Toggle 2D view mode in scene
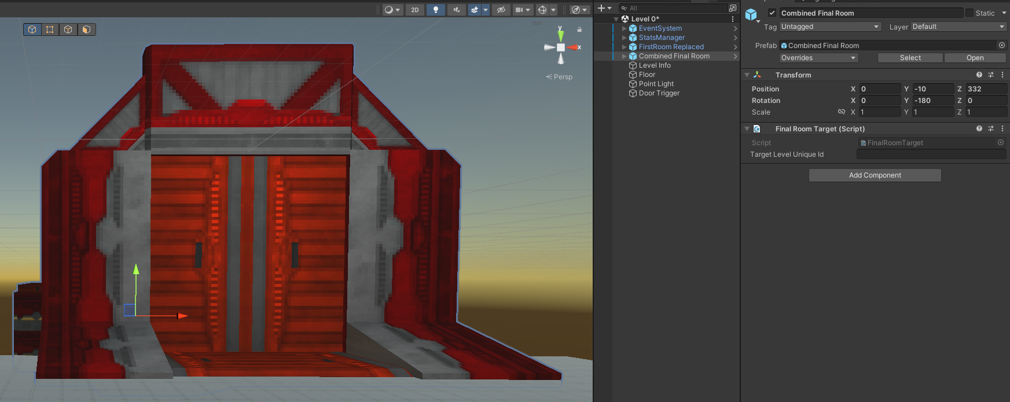The image size is (1010, 402). [x=414, y=10]
